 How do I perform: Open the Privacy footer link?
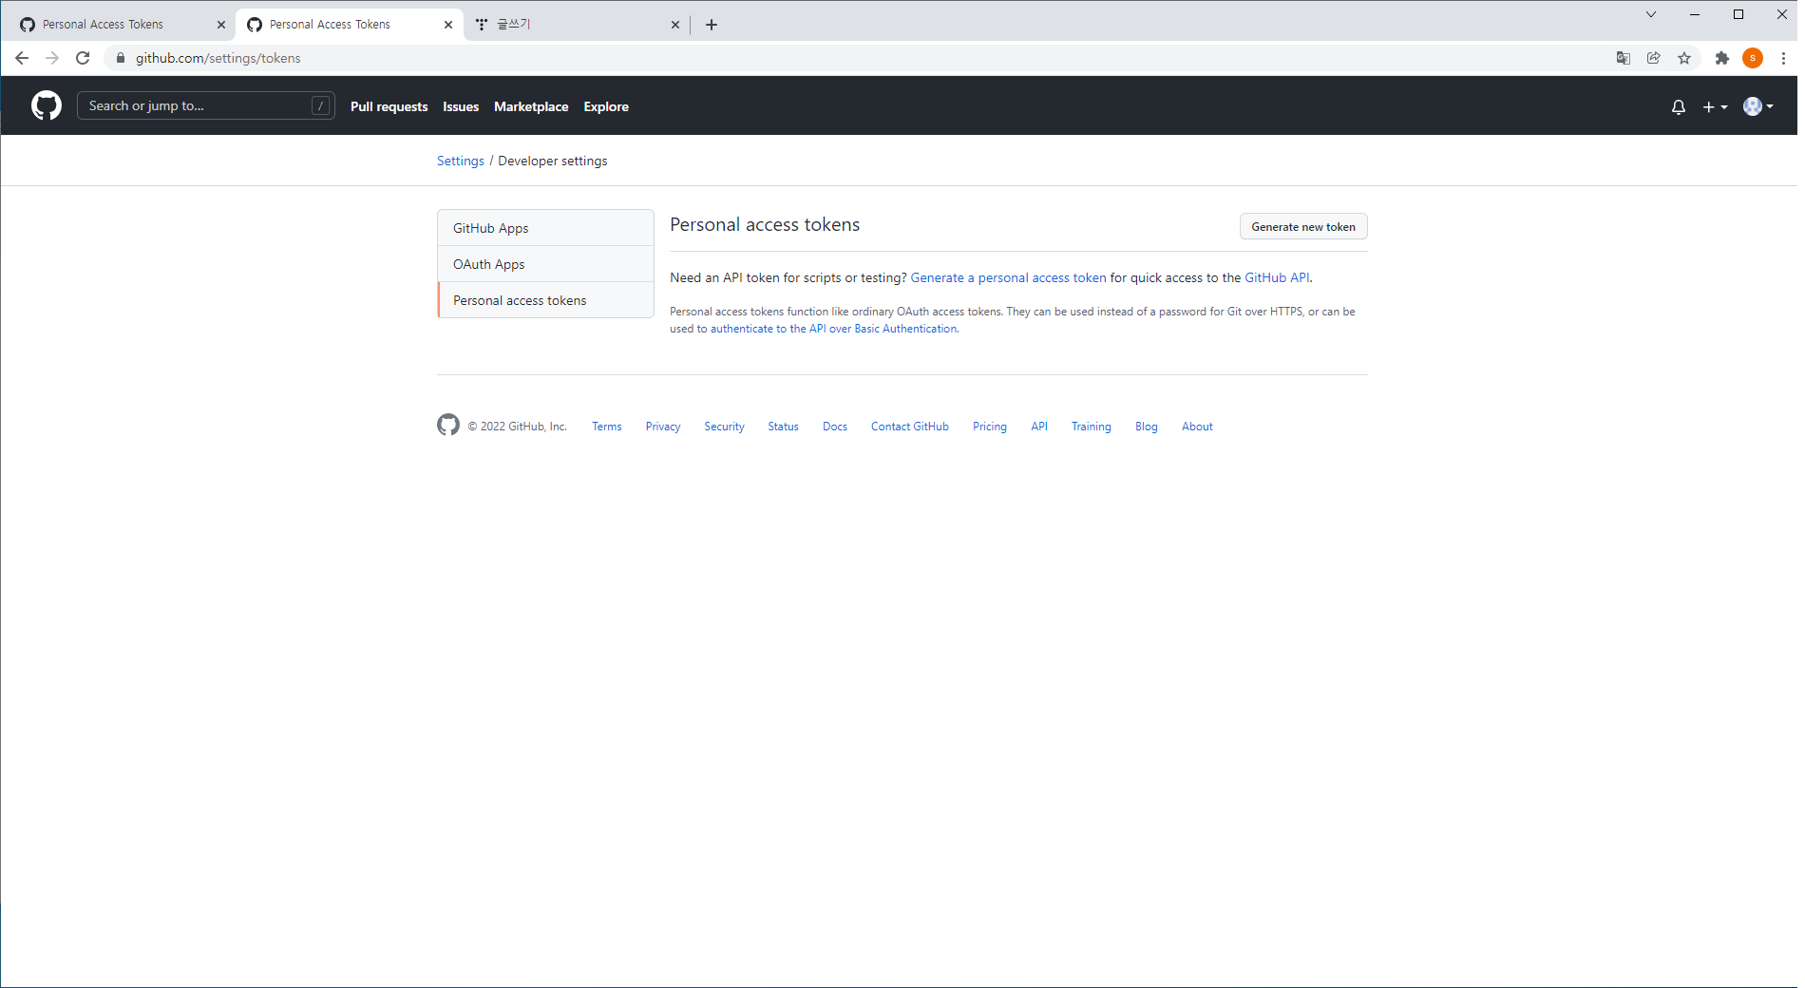(x=663, y=427)
